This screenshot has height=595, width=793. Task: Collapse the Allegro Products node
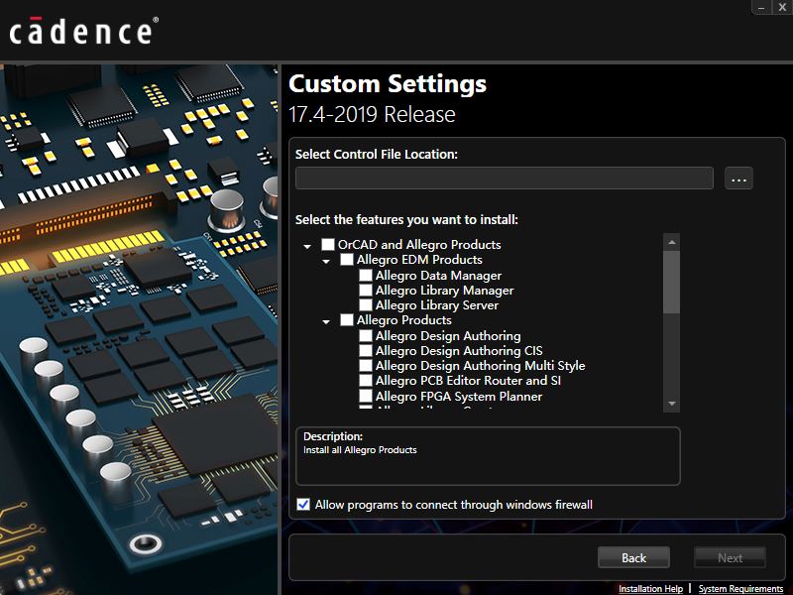pos(326,321)
